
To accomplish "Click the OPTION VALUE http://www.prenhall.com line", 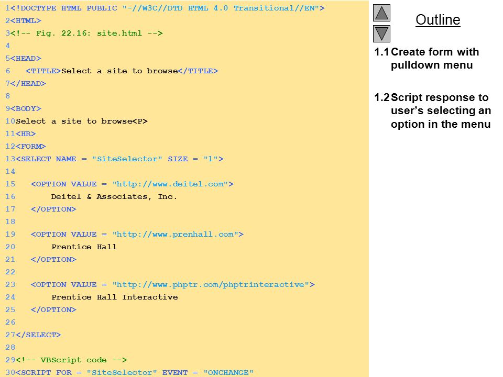I will click(x=137, y=235).
